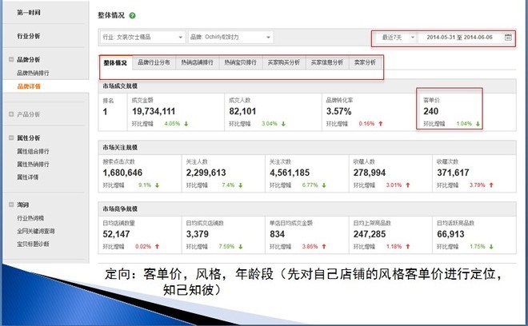
Task: Switch to the 品牌行业分布 tab
Action: point(154,62)
